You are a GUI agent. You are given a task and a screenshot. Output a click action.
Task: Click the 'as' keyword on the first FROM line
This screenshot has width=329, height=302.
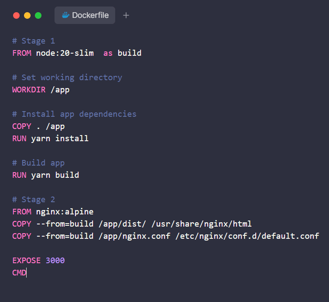pos(108,53)
